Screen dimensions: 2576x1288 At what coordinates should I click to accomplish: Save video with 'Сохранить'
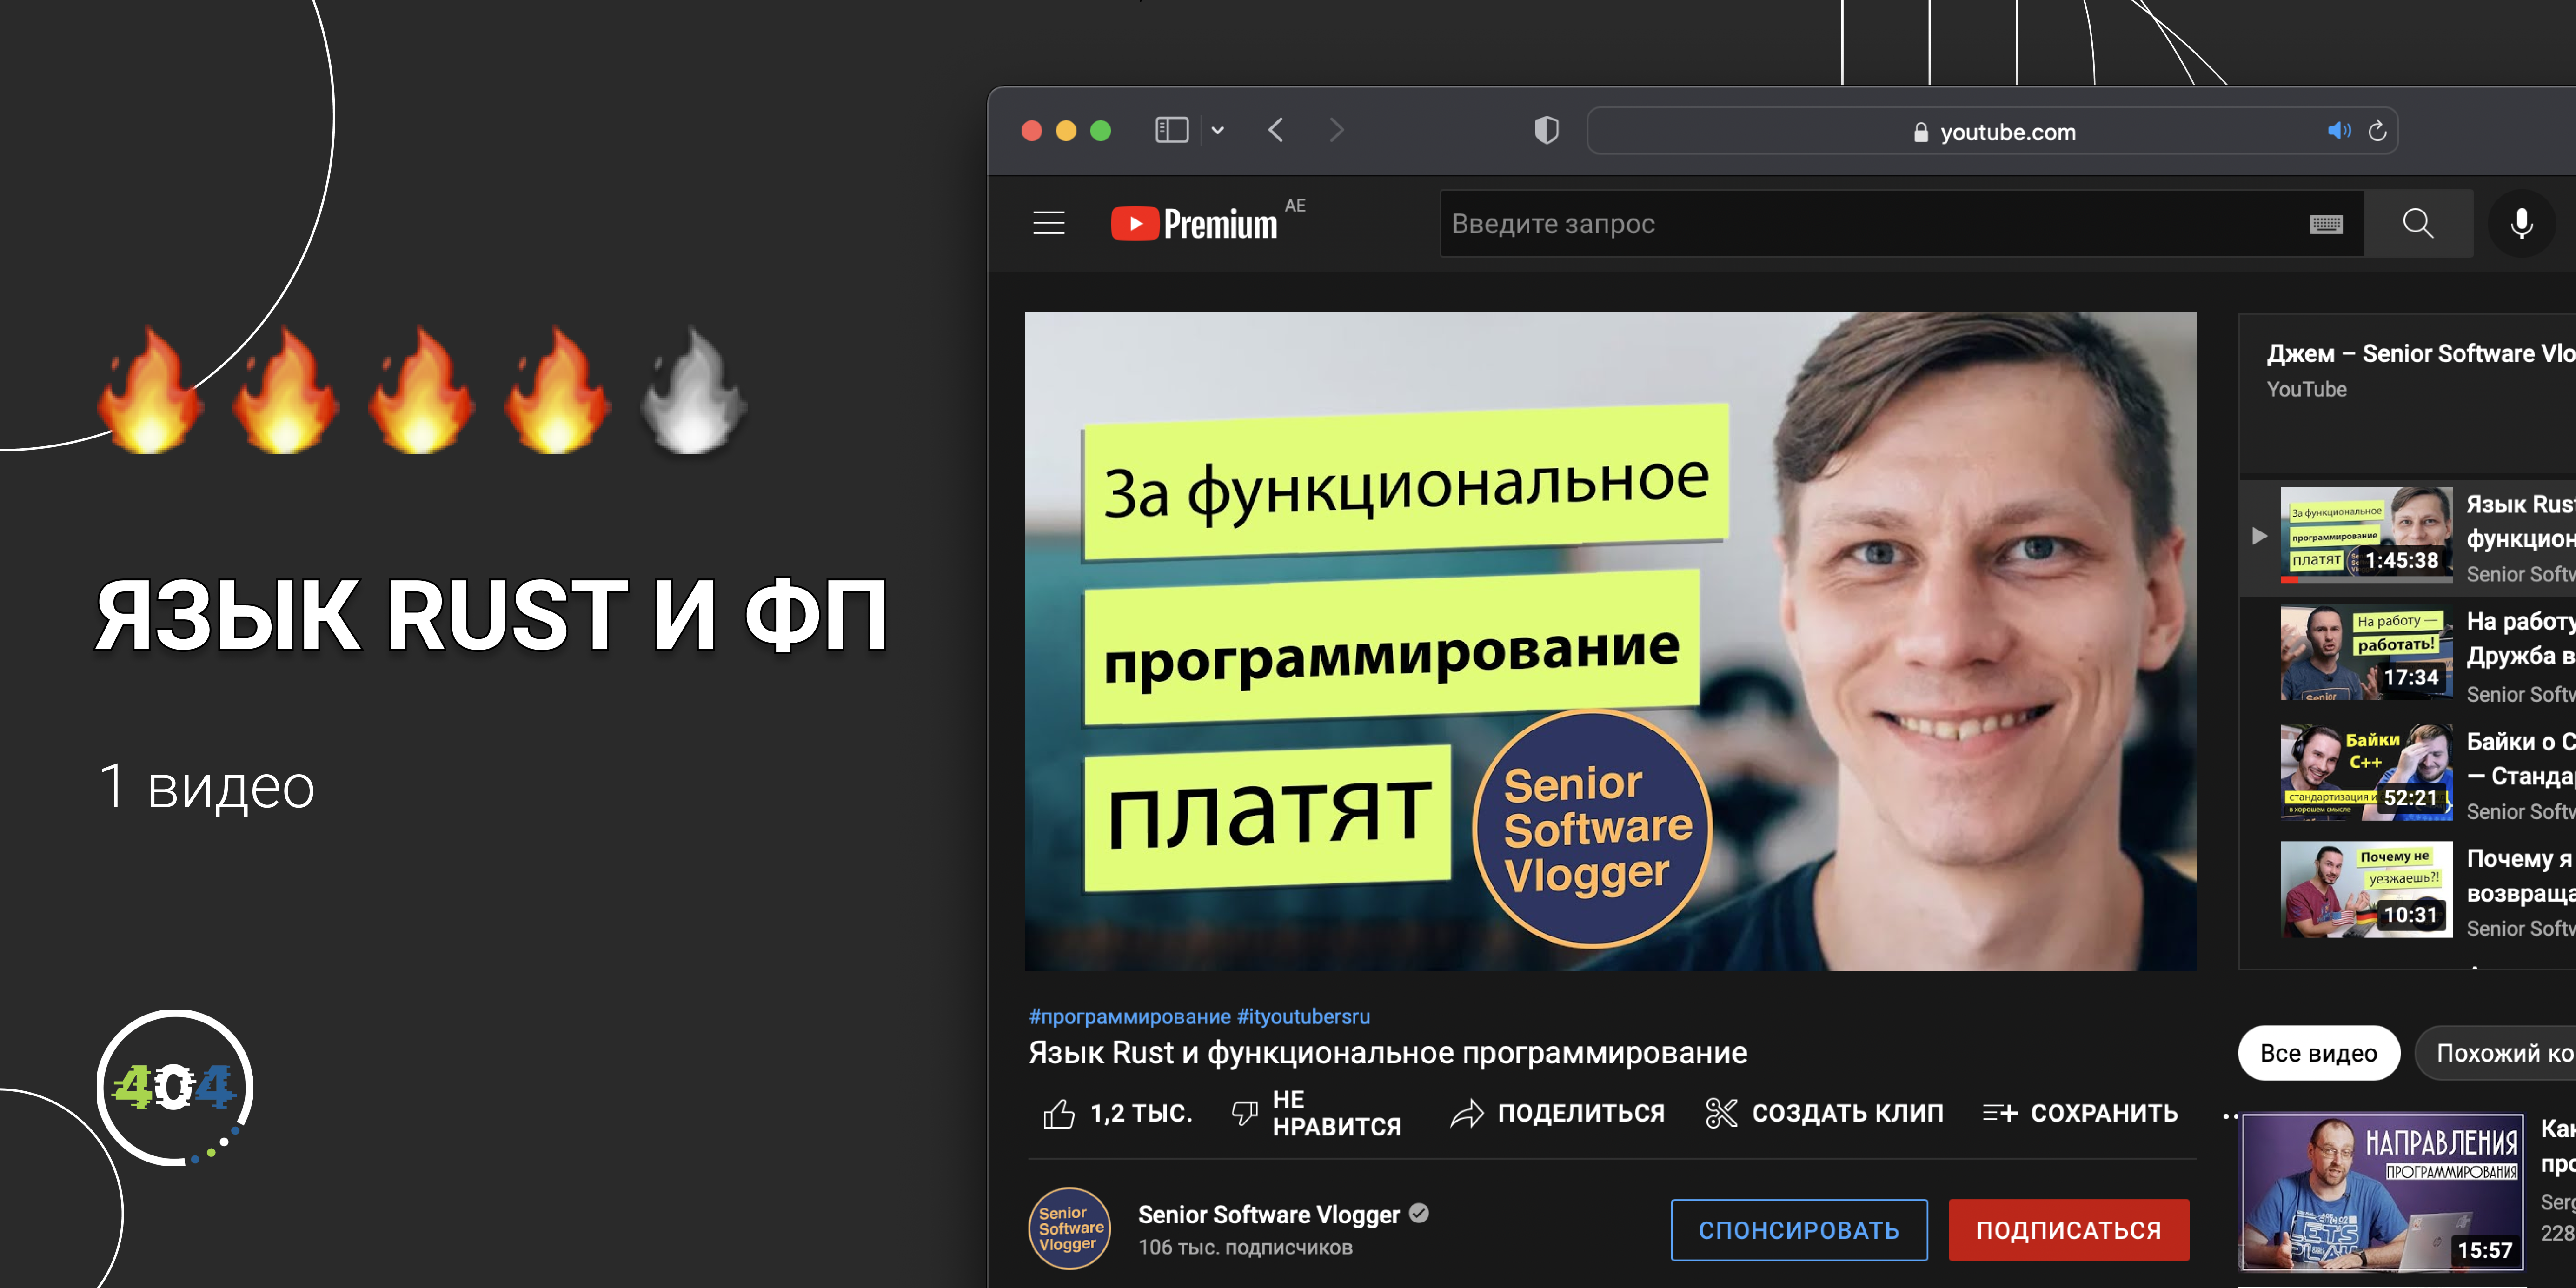pos(2080,1113)
